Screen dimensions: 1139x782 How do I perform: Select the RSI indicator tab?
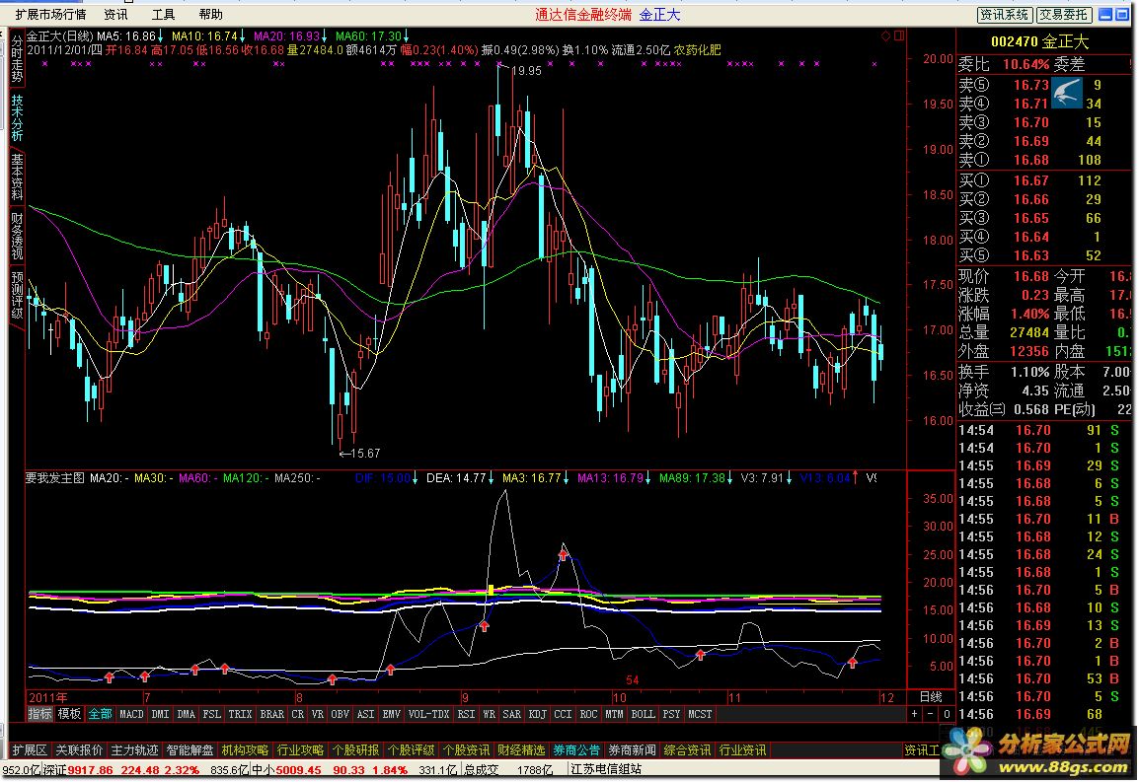(466, 715)
